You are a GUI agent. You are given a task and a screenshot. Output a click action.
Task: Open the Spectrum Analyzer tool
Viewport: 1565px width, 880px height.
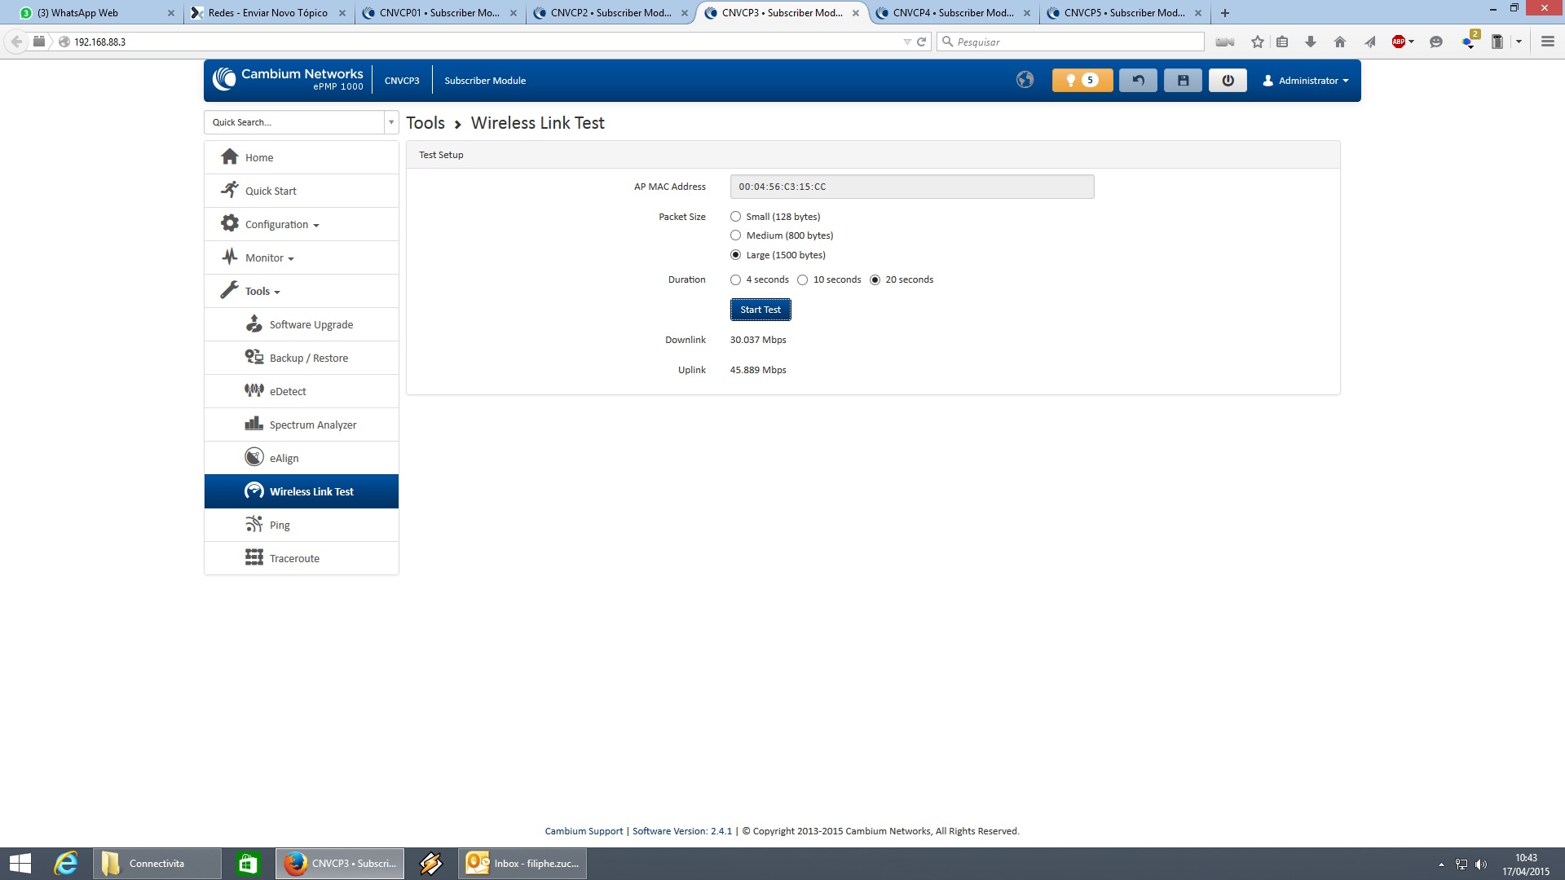[x=312, y=425]
